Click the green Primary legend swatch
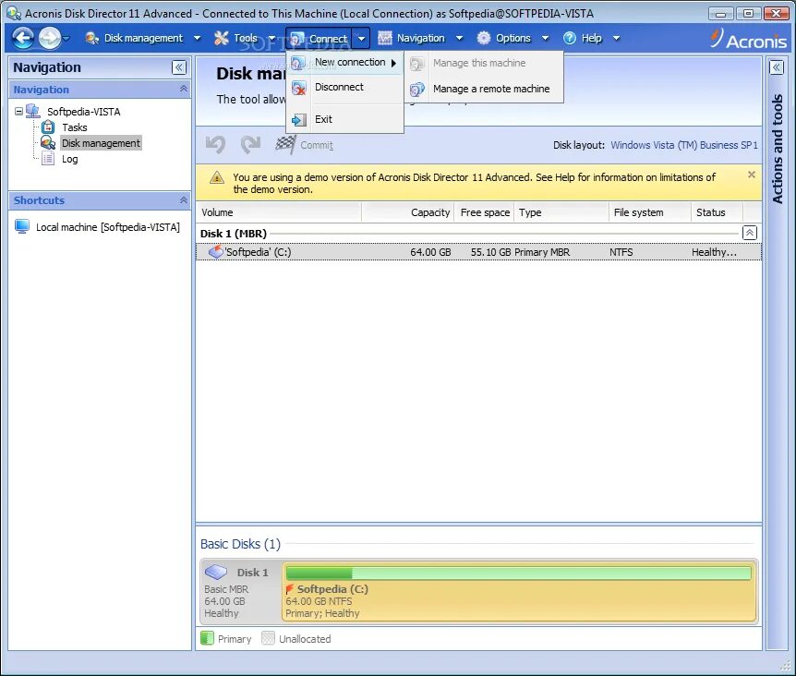Screen dimensions: 796x676 207,638
